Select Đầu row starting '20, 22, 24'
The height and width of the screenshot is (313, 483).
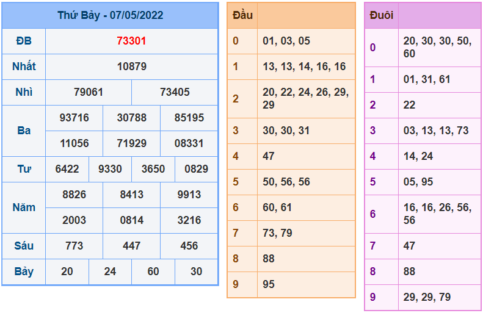click(x=305, y=98)
